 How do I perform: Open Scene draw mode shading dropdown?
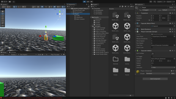tap(34, 7)
